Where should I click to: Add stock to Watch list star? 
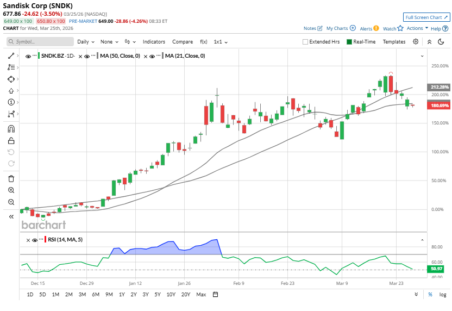[400, 28]
